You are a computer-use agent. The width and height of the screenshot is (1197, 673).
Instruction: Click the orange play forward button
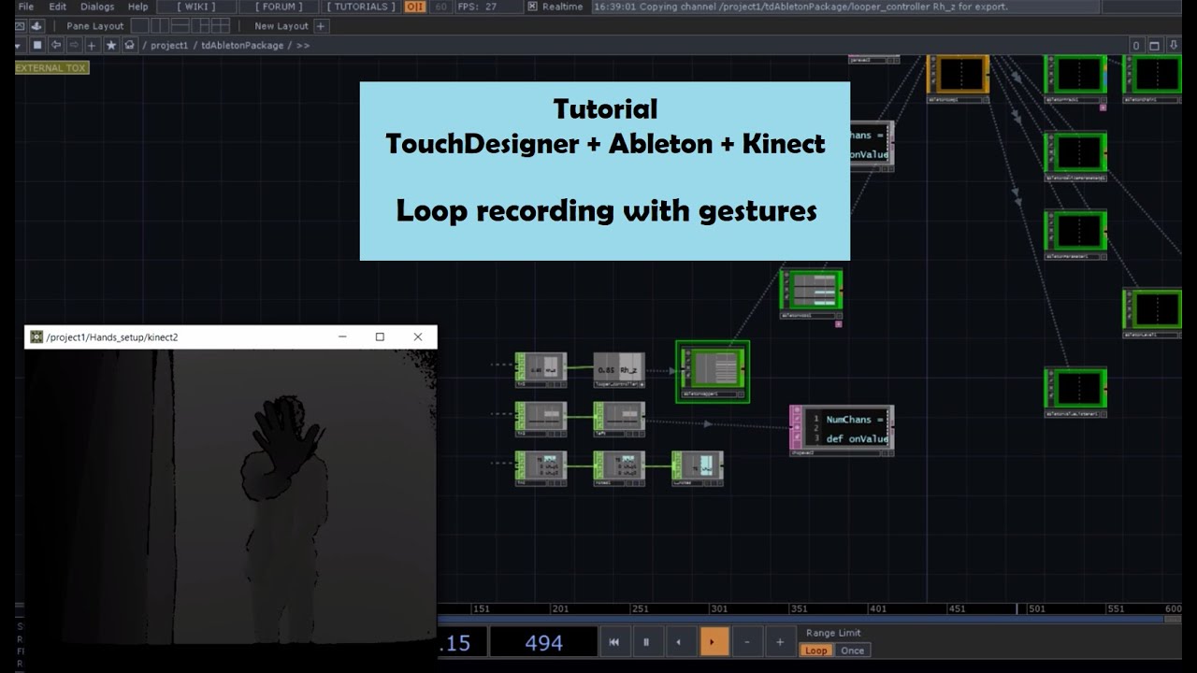click(714, 642)
